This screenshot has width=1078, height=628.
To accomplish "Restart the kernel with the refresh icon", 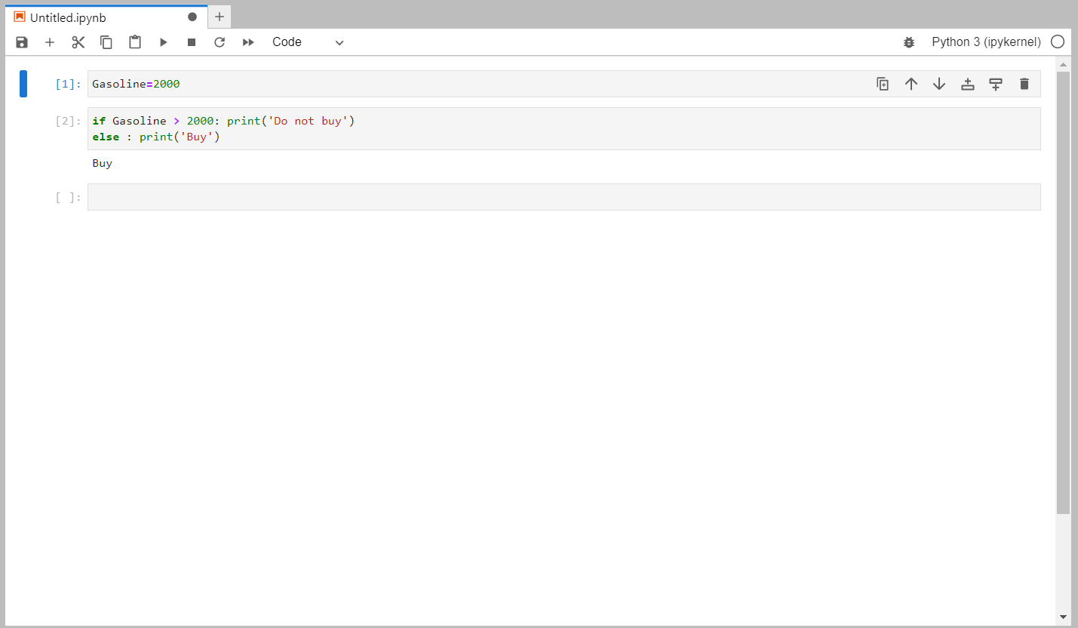I will (220, 42).
